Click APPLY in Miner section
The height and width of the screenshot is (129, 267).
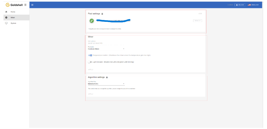click(x=90, y=70)
